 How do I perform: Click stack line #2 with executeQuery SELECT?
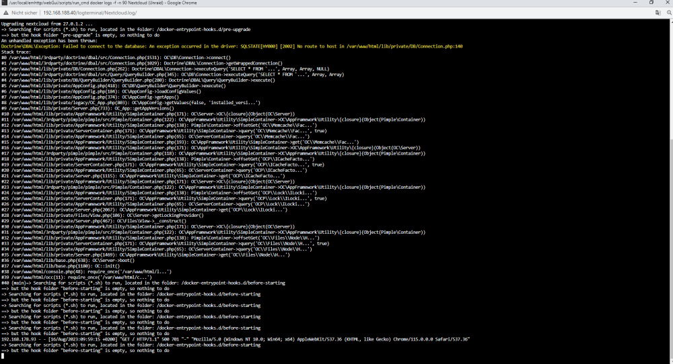point(166,69)
